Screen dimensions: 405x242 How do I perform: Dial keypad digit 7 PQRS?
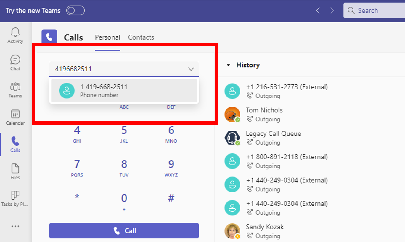click(77, 168)
